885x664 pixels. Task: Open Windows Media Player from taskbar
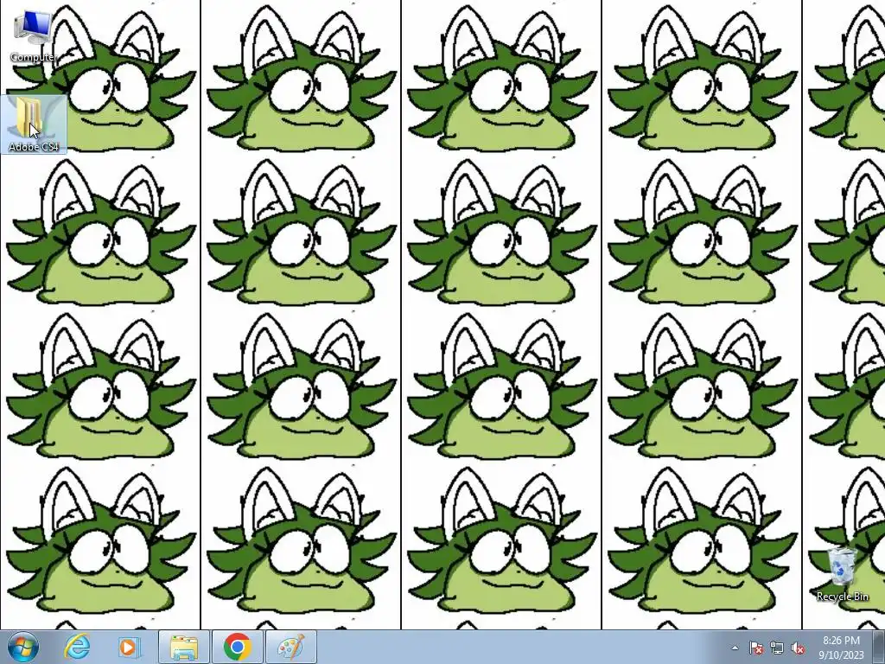click(x=129, y=647)
